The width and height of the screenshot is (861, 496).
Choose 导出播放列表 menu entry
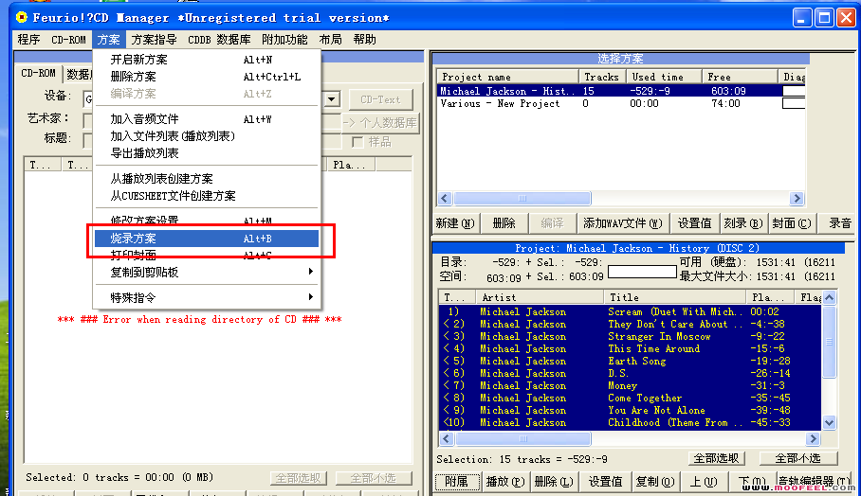(207, 153)
